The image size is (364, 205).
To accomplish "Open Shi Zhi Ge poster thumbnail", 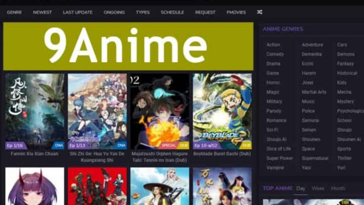I will pos(97,111).
